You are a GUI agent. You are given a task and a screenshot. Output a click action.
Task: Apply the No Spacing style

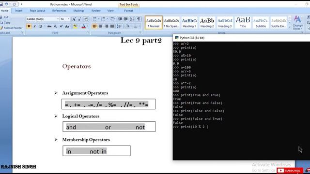pyautogui.click(x=171, y=23)
